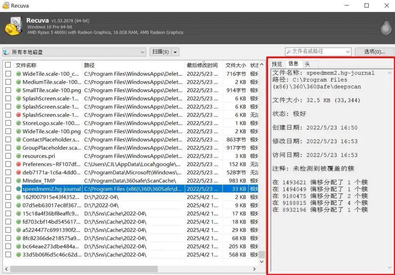Open 选项(O)... settings
This screenshot has height=275, width=395.
374,52
